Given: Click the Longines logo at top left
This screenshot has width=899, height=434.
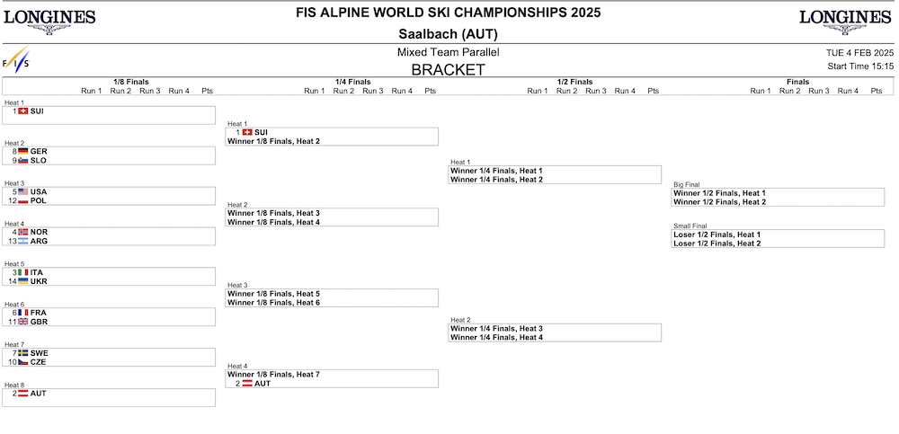Looking at the screenshot, I should 49,22.
